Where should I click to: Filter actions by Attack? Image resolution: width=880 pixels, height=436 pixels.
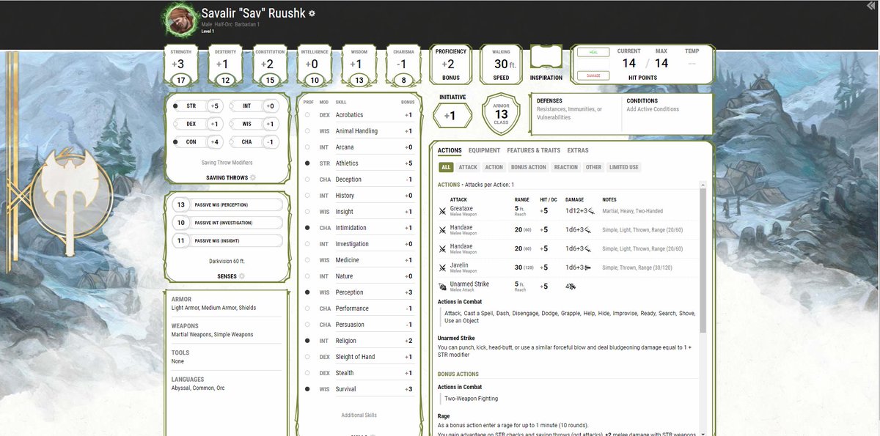coord(468,167)
